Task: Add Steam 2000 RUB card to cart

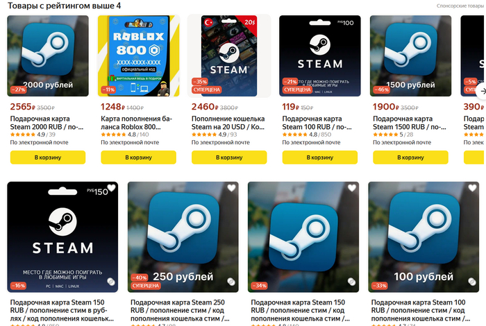Action: (48, 157)
